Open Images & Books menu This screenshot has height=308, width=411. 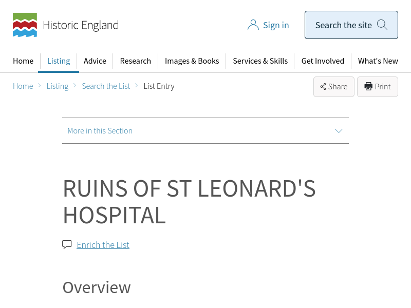point(192,61)
